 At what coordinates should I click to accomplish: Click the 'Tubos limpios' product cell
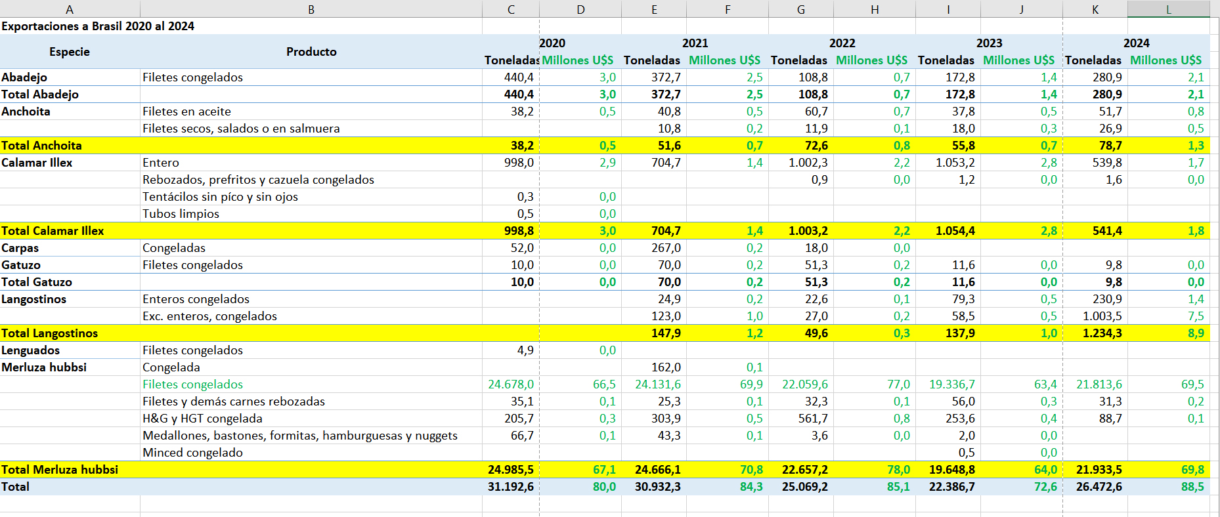tap(181, 214)
